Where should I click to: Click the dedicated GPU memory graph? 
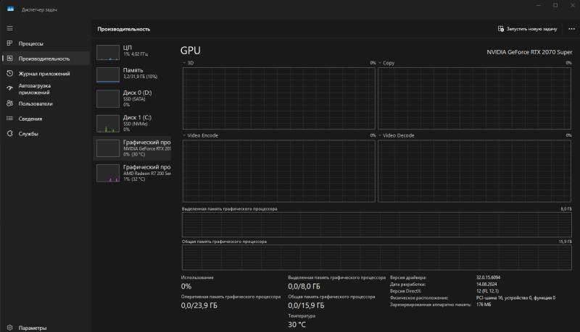click(x=376, y=225)
